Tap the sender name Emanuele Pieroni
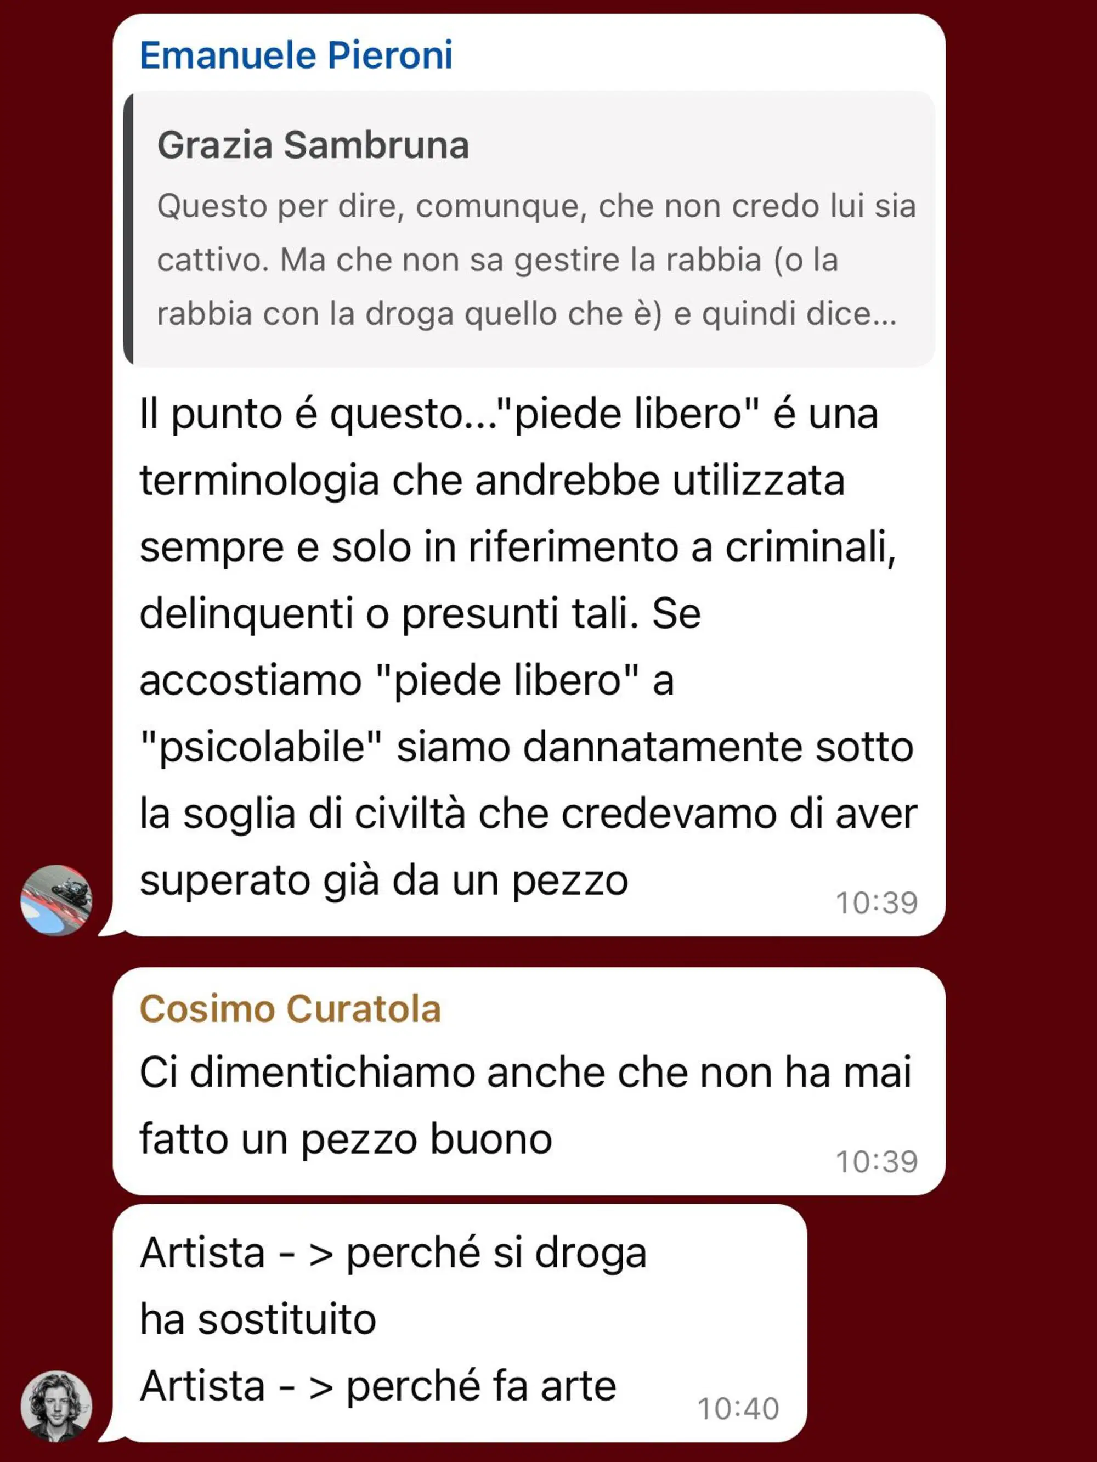Viewport: 1097px width, 1462px height. 296,55
